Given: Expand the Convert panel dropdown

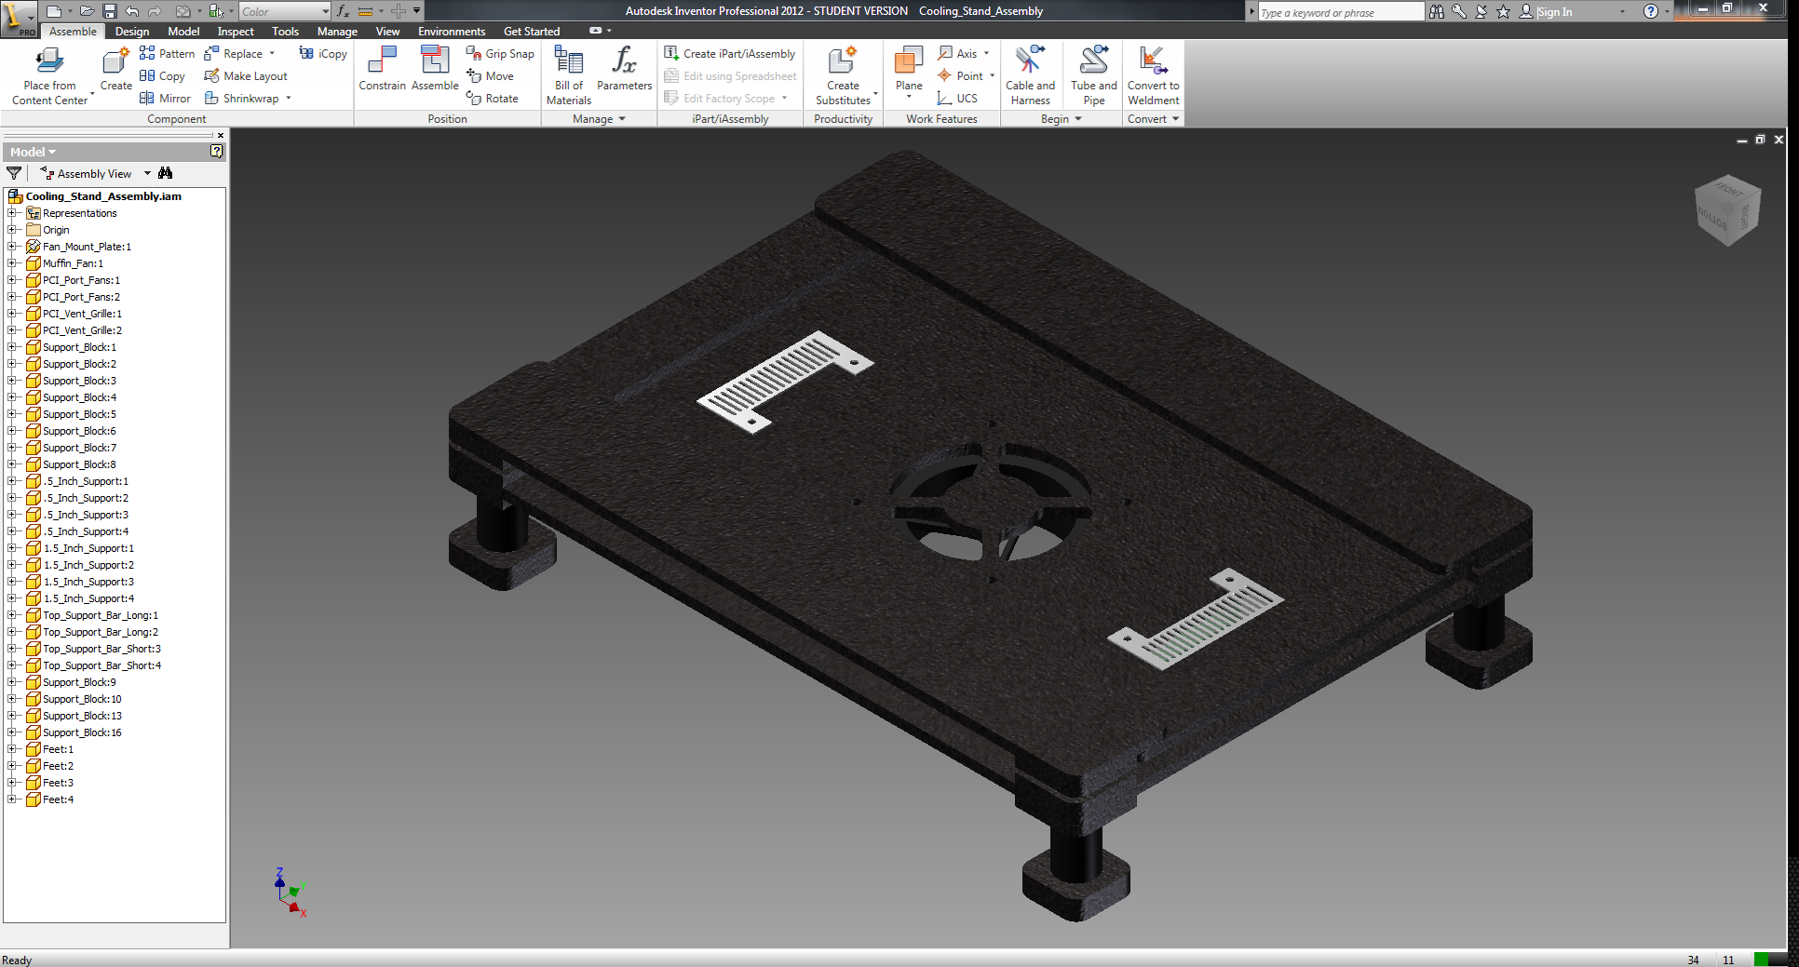Looking at the screenshot, I should (1176, 119).
